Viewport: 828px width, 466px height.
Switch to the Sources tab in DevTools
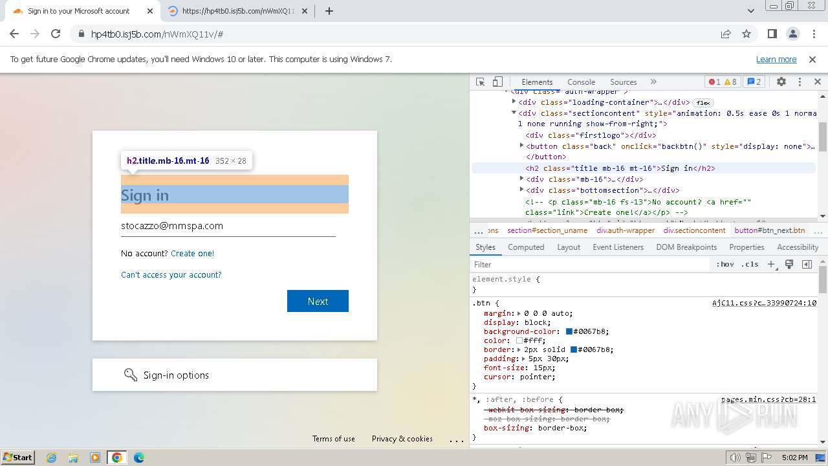click(623, 82)
